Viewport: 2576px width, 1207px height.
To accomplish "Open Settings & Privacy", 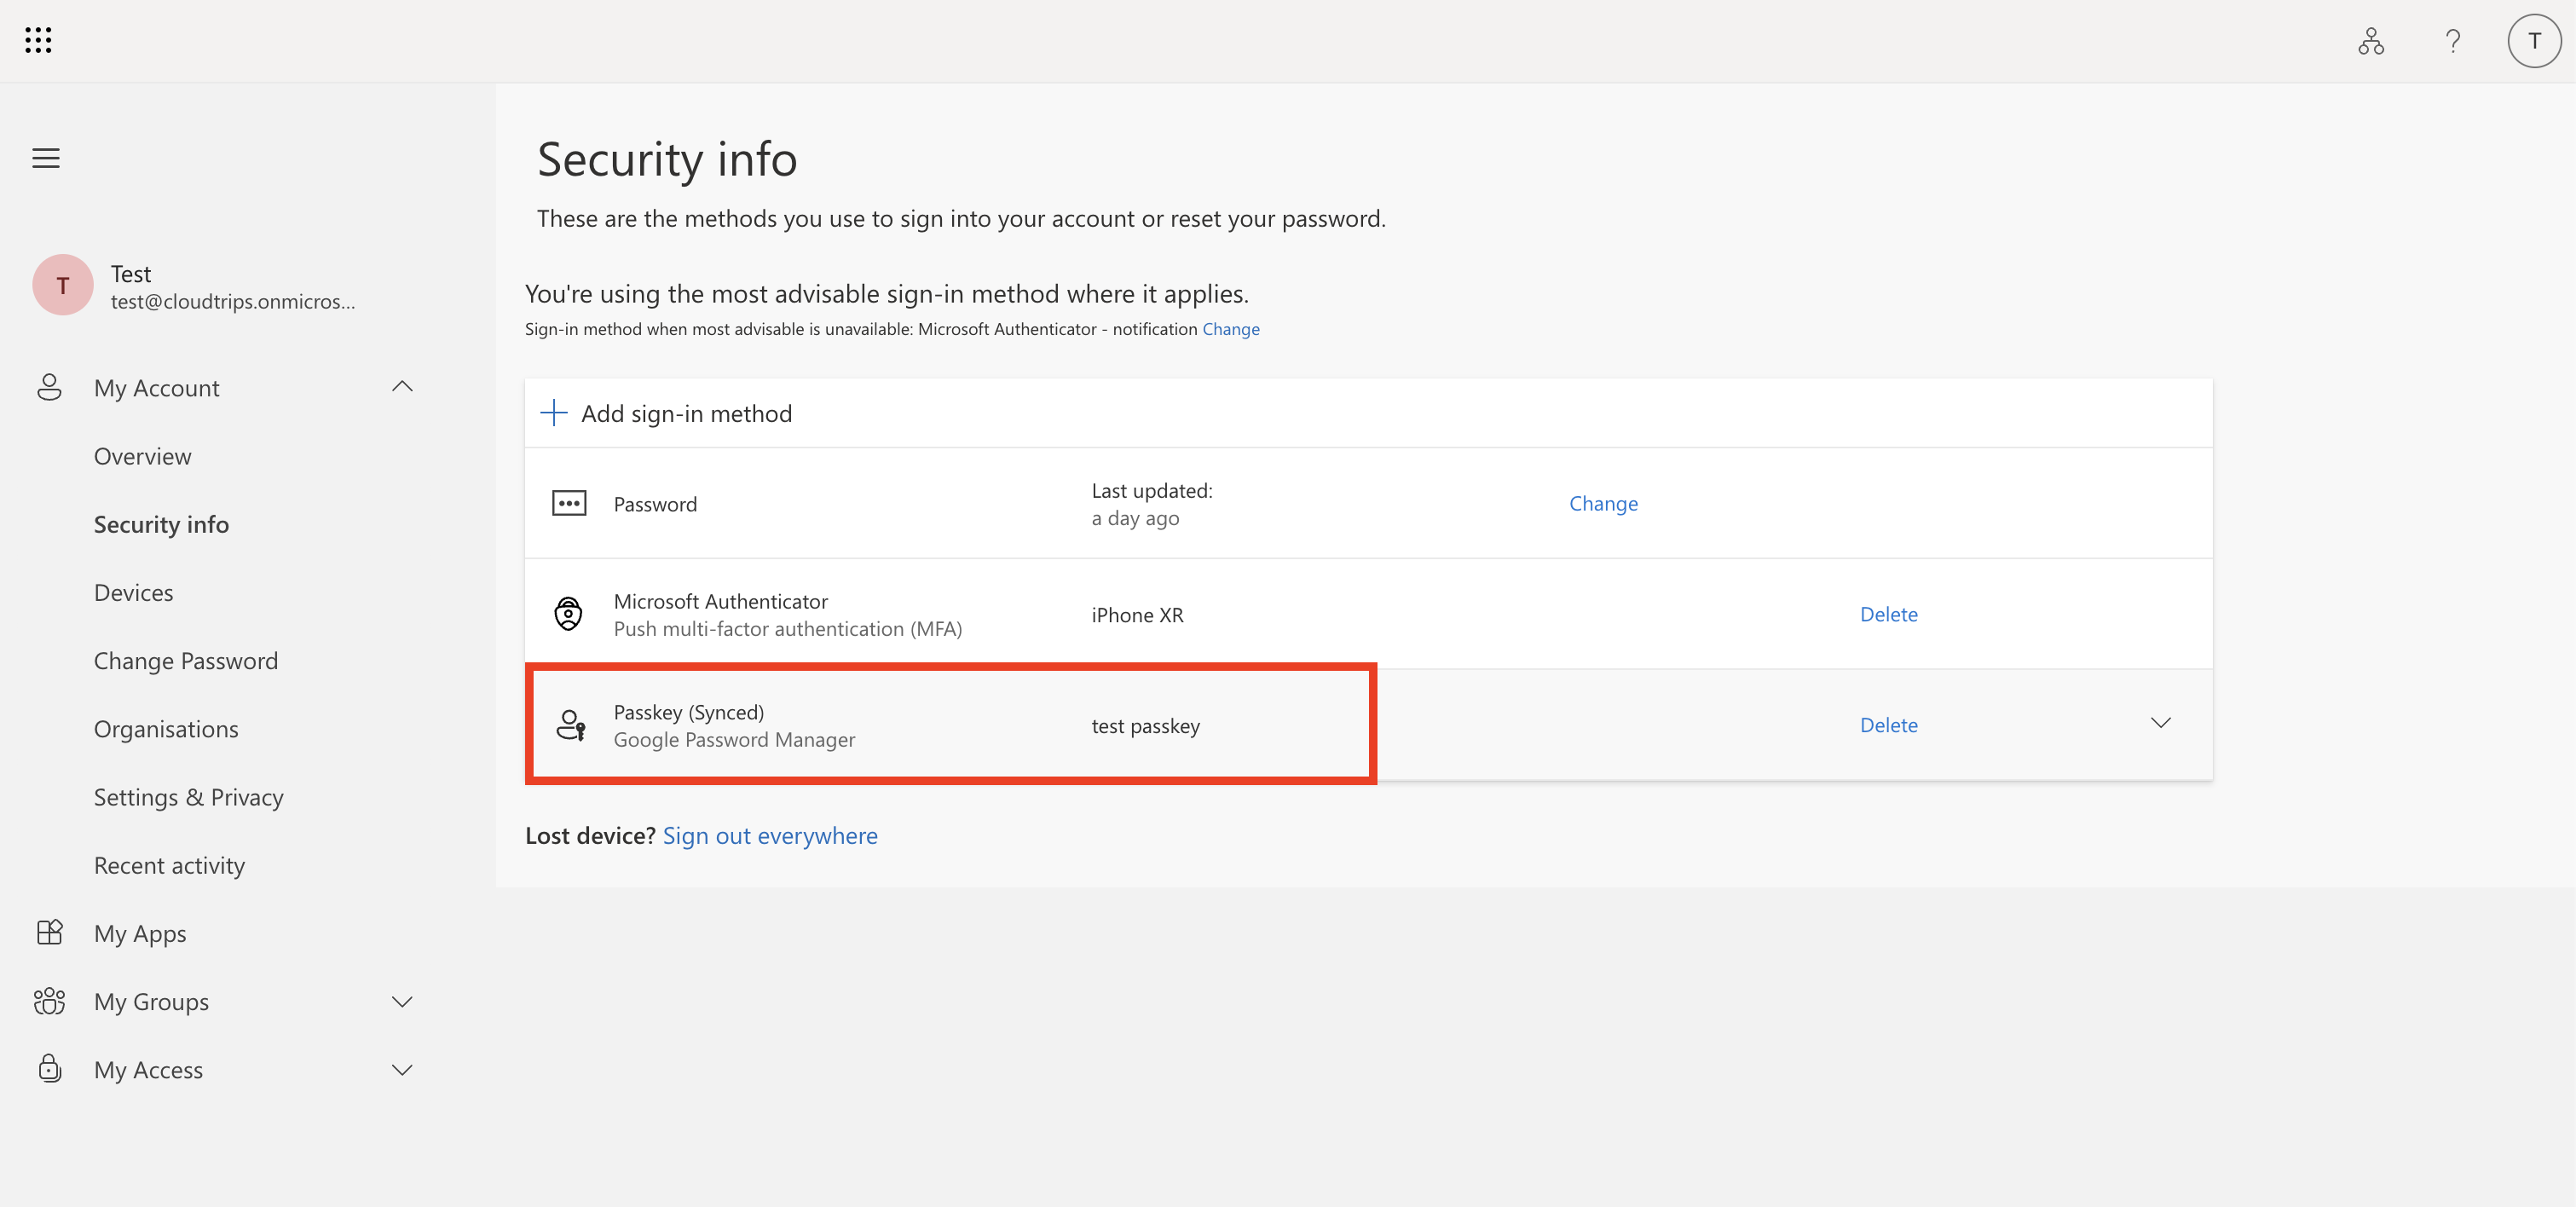I will coord(189,797).
